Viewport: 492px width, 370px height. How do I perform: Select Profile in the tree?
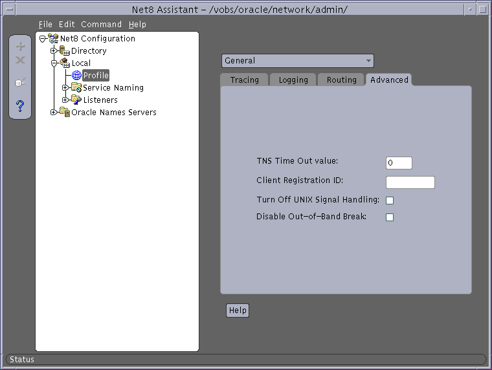click(x=96, y=75)
